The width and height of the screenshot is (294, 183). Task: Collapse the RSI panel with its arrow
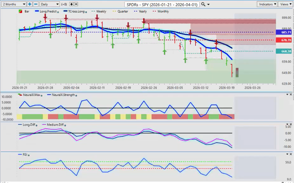[287, 154]
